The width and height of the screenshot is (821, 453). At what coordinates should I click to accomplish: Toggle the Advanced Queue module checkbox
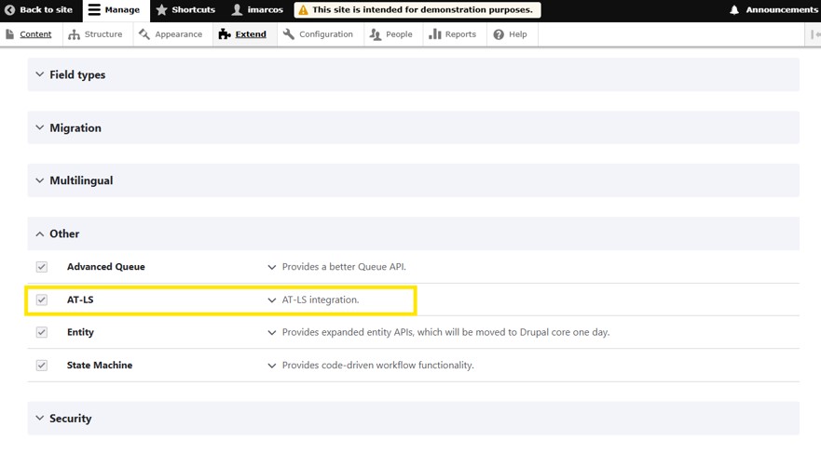pos(42,267)
